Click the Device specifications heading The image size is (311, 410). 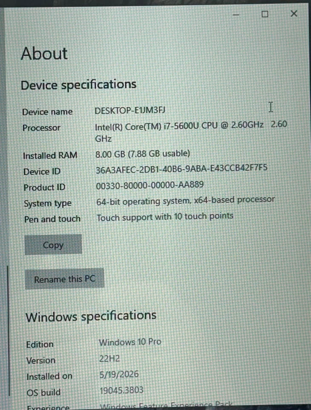coord(78,85)
